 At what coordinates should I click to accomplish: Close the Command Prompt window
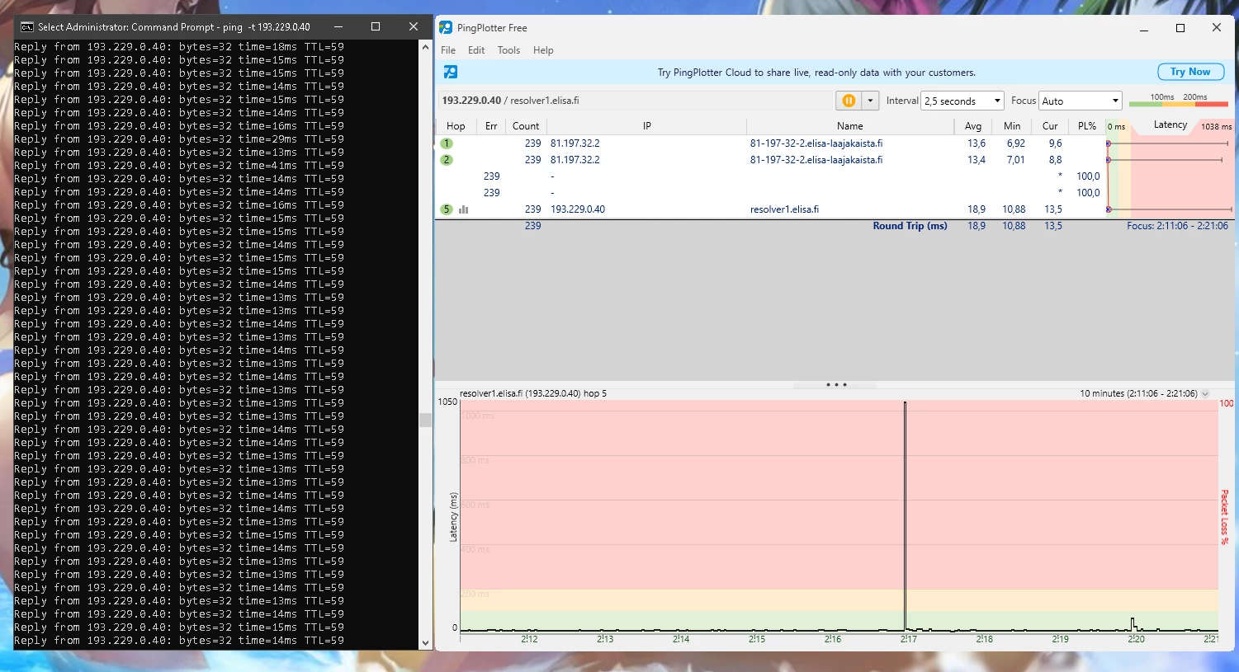tap(414, 26)
